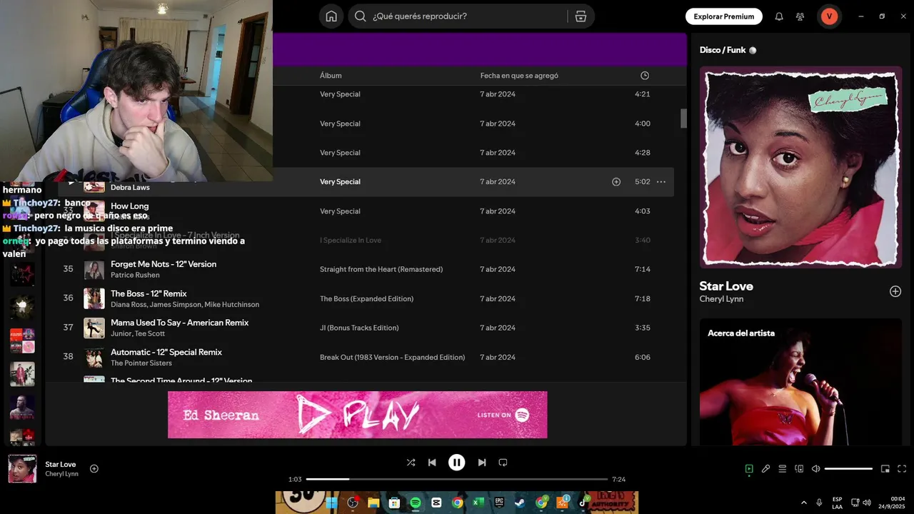Select the How Long track title

click(130, 206)
